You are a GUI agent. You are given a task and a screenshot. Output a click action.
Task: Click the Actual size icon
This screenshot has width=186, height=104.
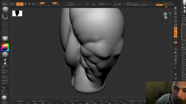176,21
